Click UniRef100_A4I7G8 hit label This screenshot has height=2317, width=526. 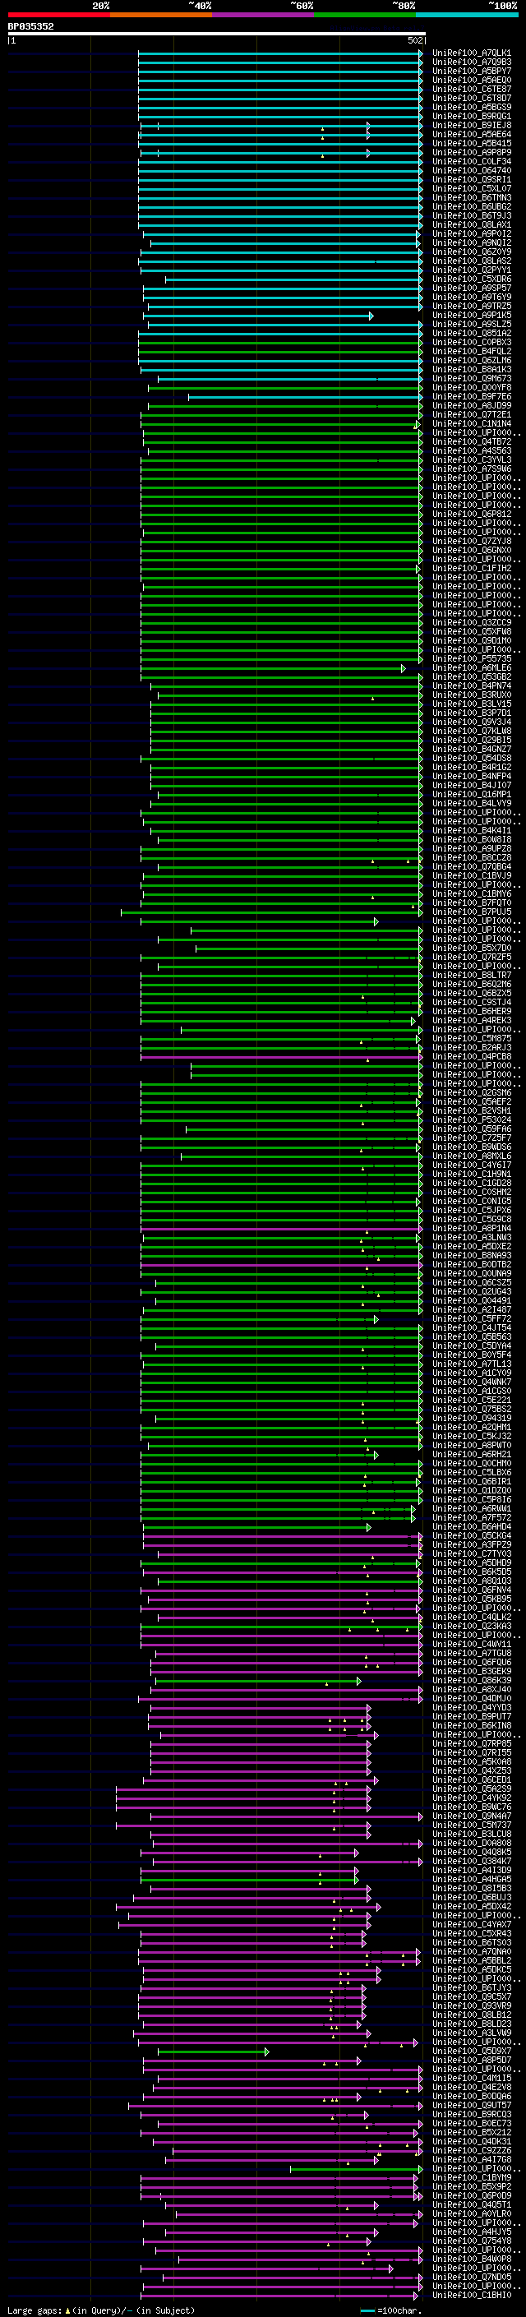coord(471,2158)
